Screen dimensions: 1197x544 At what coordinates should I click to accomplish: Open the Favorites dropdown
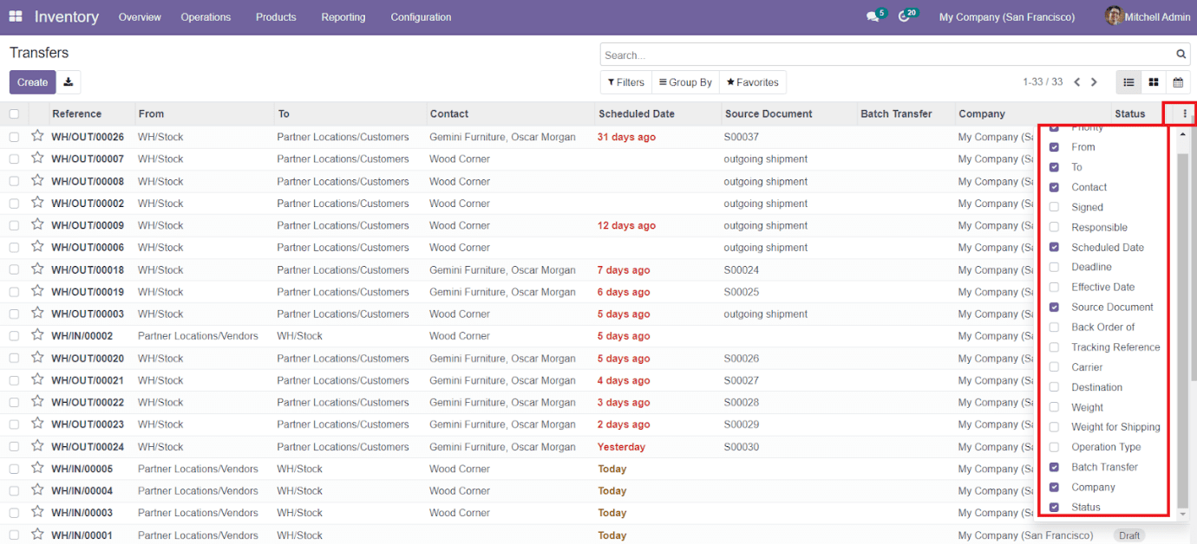(752, 81)
